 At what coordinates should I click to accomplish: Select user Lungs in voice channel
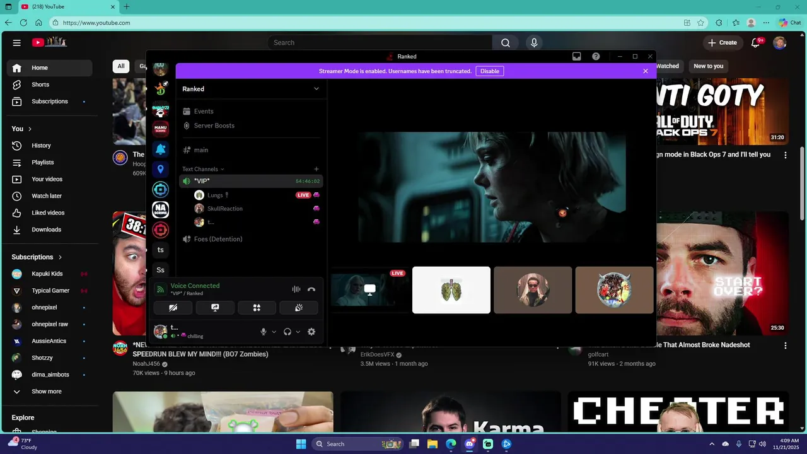tap(215, 195)
